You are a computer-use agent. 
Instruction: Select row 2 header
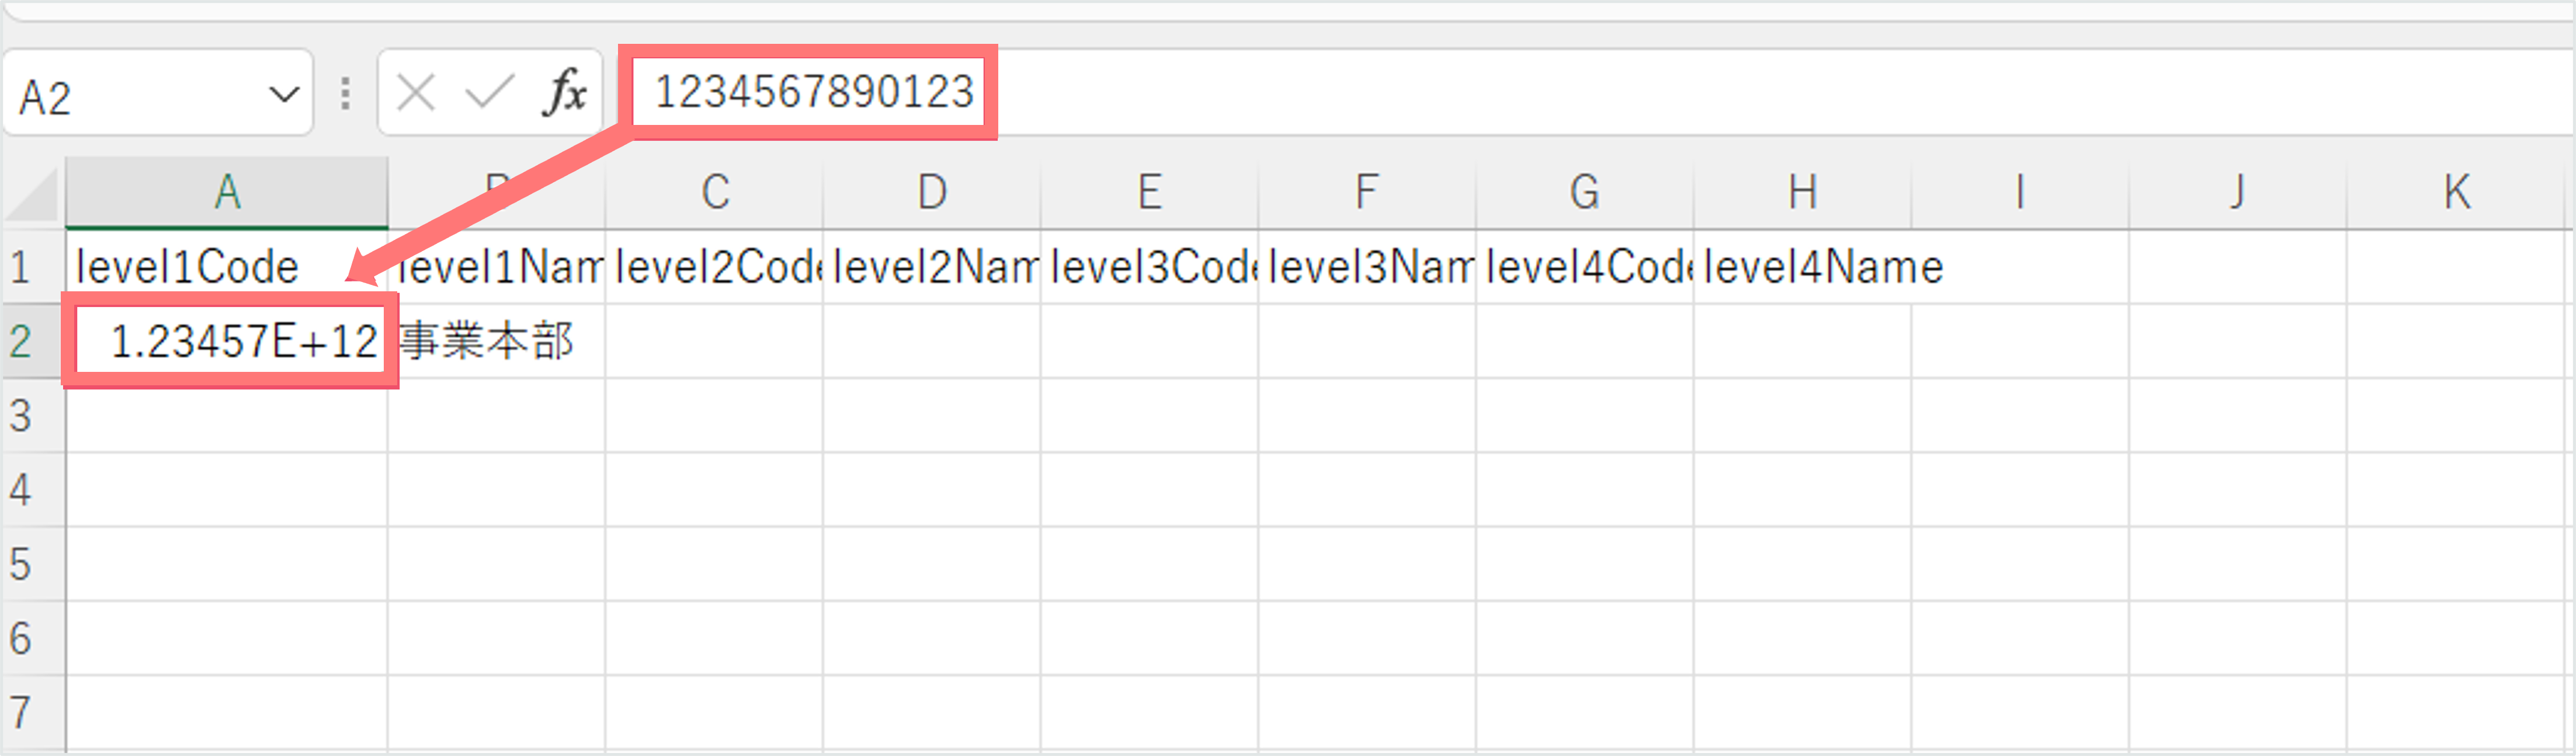(x=33, y=341)
